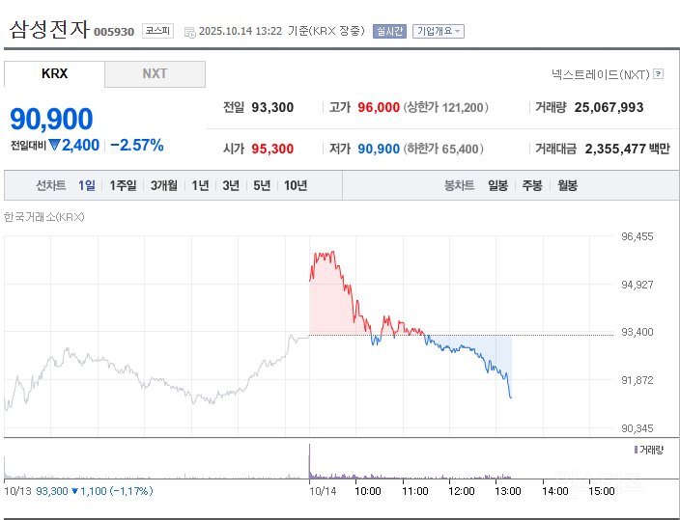
Task: Click the blue price line's latest low point
Action: point(511,397)
